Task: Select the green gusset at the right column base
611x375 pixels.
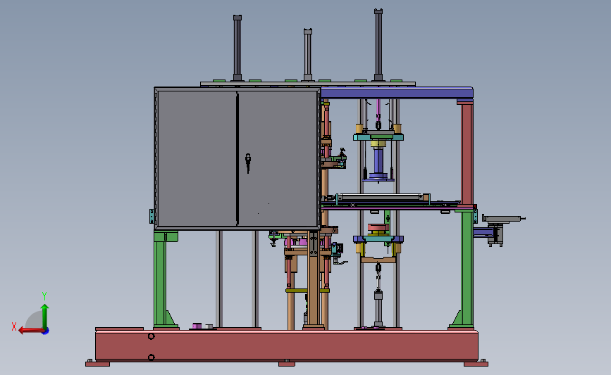Action: (456, 318)
